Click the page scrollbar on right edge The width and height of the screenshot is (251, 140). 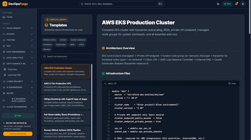click(249, 17)
